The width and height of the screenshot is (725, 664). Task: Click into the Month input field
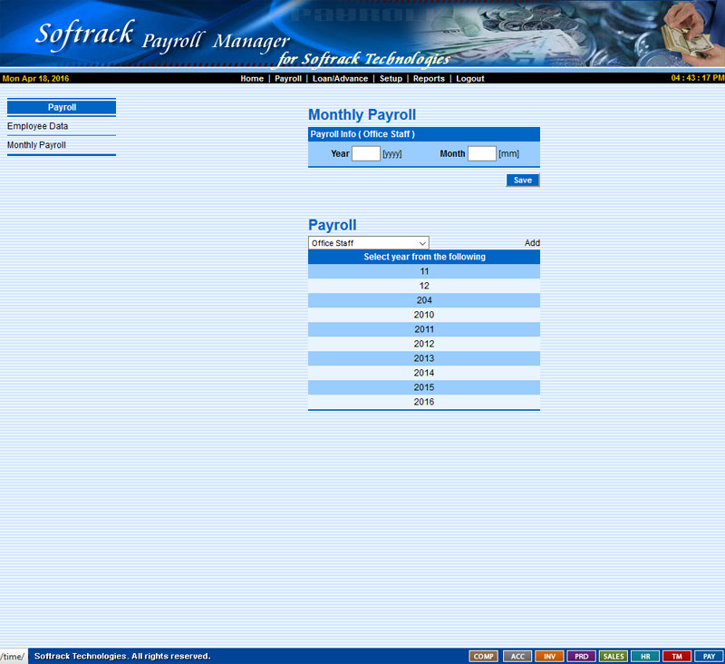[481, 153]
